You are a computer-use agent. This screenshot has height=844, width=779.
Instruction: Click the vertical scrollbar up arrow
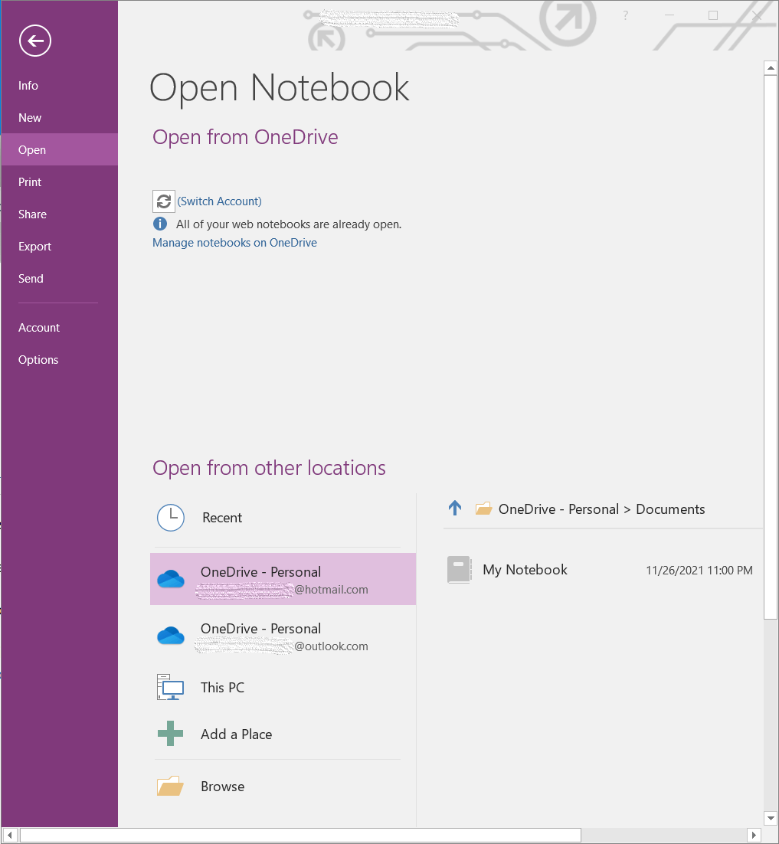point(771,68)
